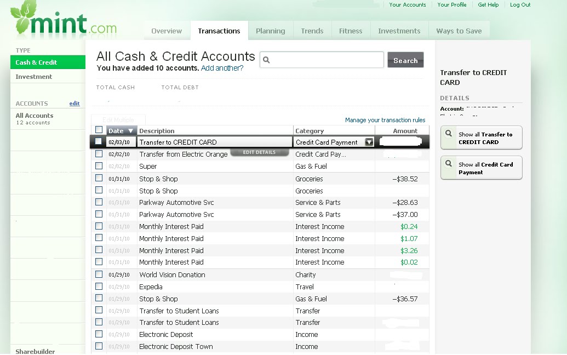
Task: Click the 02/03/10 date field
Action: coord(121,142)
